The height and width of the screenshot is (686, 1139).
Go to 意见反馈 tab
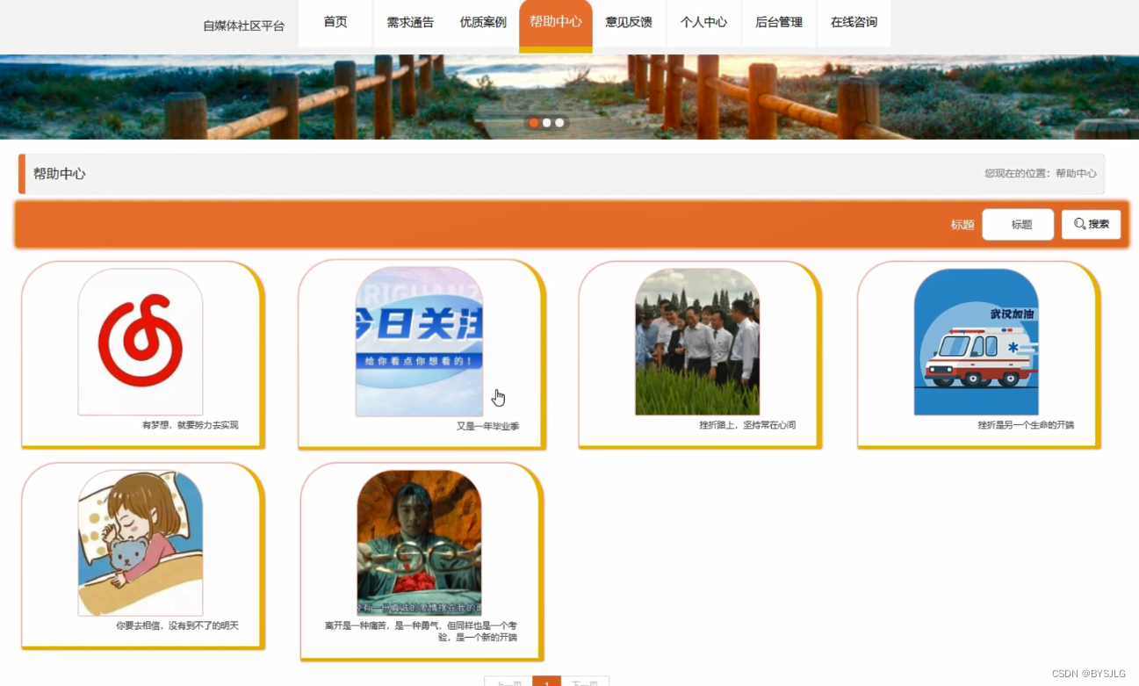pos(629,23)
